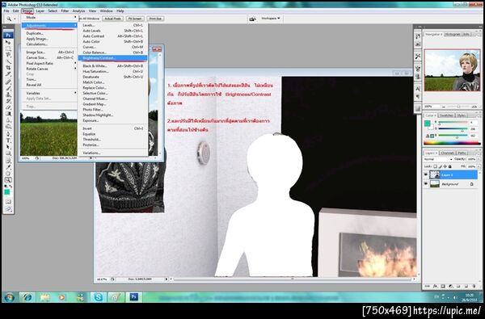This screenshot has width=485, height=319.
Task: Click the Go to Bridge icon
Action: (252, 19)
